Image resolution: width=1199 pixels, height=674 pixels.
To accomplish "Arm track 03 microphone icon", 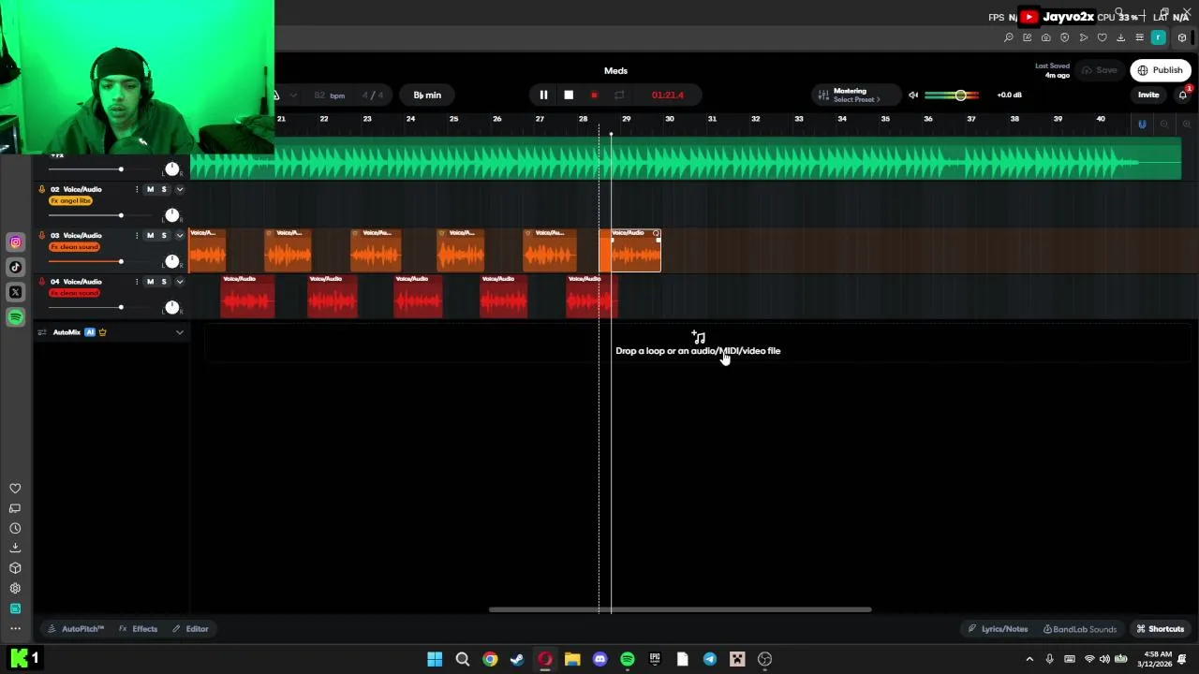I will [x=41, y=235].
